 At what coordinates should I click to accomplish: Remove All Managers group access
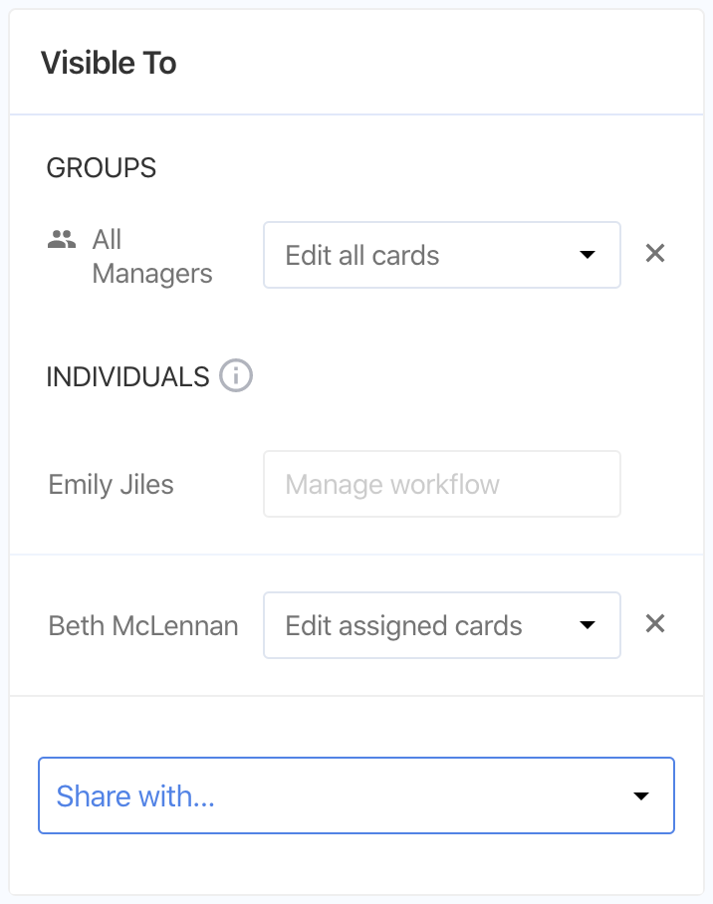(x=654, y=254)
